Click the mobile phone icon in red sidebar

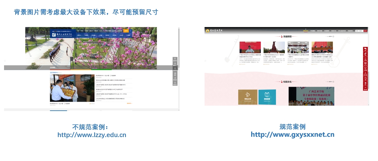coord(365,59)
